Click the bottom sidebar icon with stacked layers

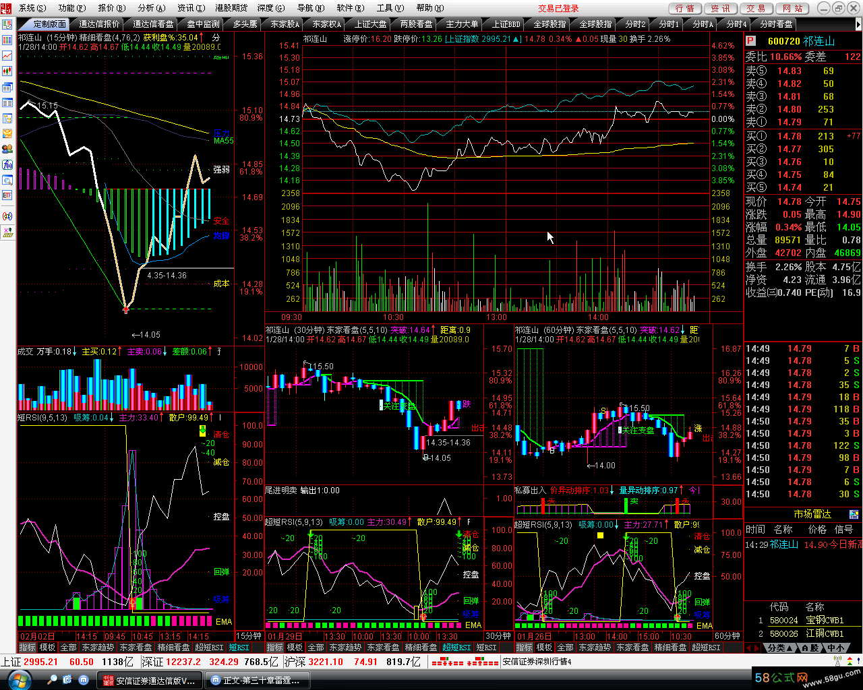click(7, 232)
